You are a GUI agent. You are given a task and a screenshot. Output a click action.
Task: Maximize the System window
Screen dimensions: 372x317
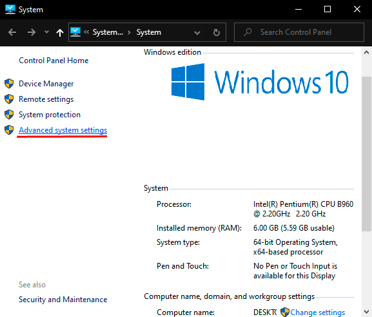pos(328,10)
